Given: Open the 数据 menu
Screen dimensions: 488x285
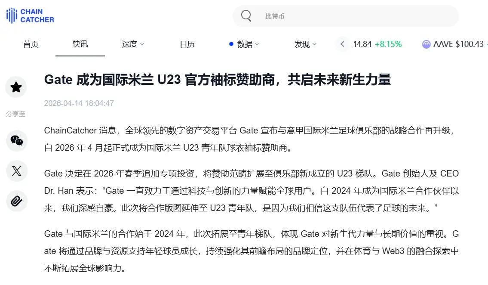Looking at the screenshot, I should click(244, 44).
